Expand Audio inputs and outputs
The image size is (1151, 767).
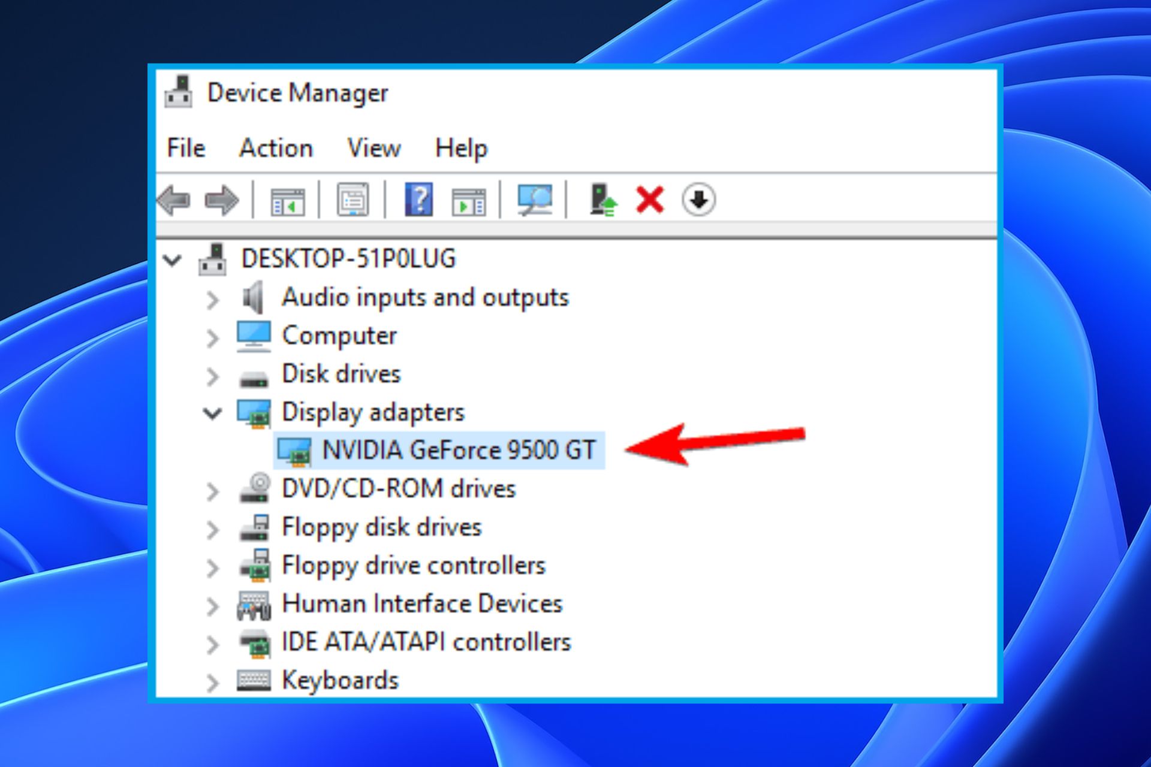coord(212,299)
